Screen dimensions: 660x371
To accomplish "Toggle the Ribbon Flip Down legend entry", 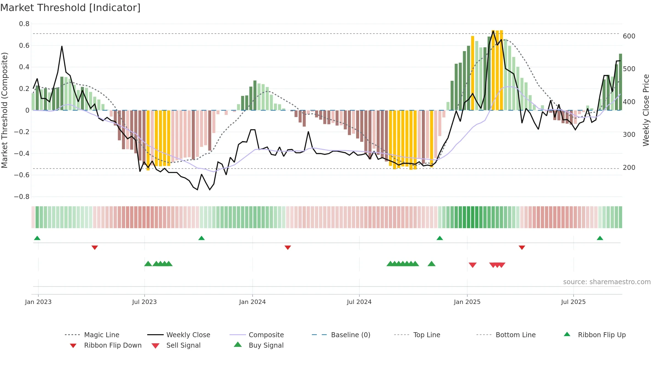I will pos(106,345).
